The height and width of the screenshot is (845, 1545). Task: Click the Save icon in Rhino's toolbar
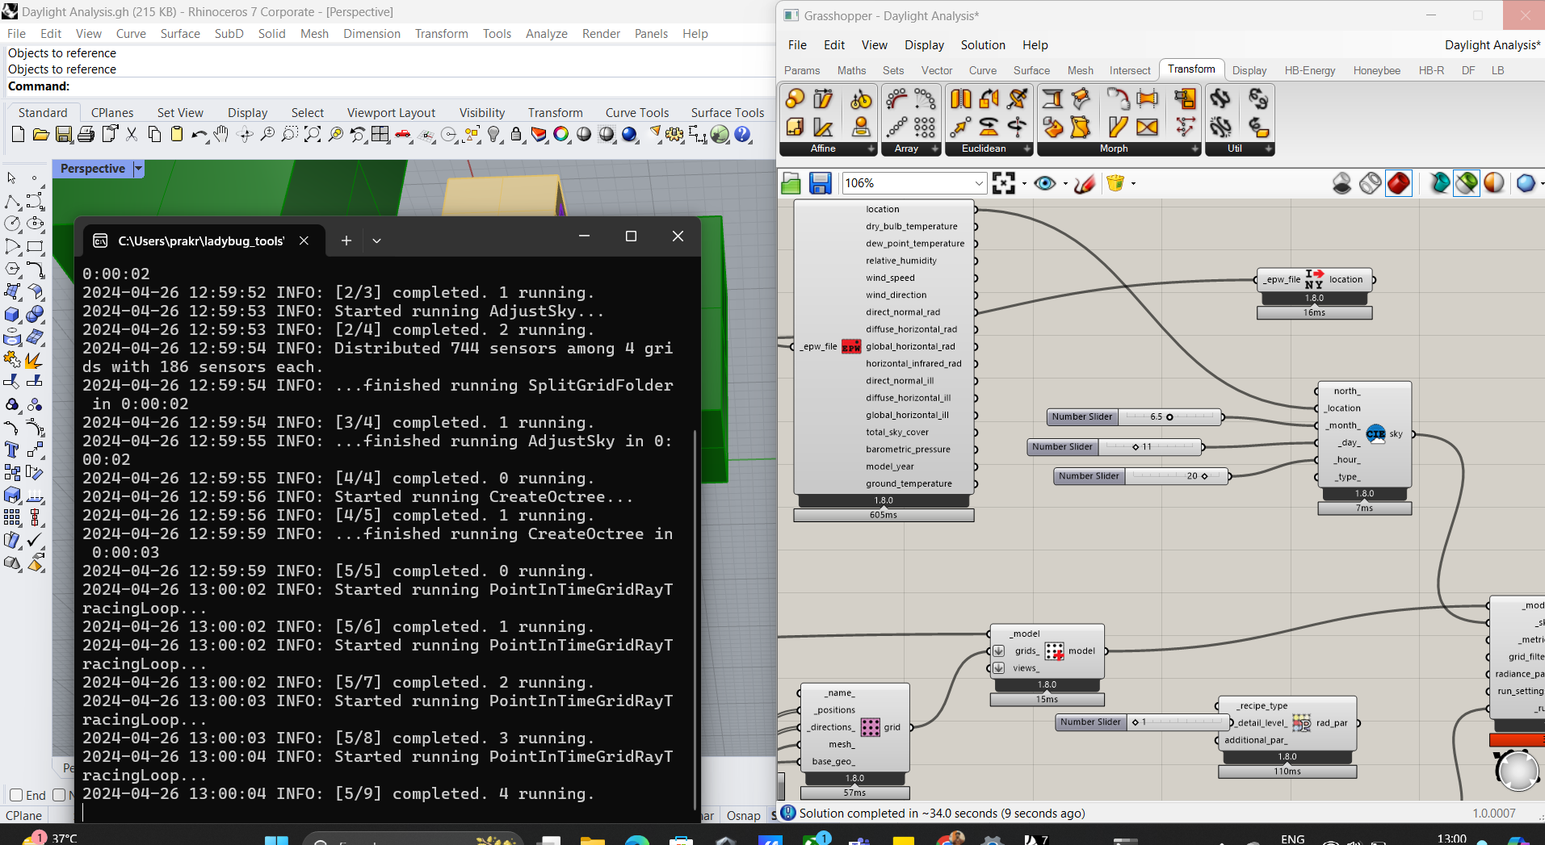pyautogui.click(x=64, y=135)
